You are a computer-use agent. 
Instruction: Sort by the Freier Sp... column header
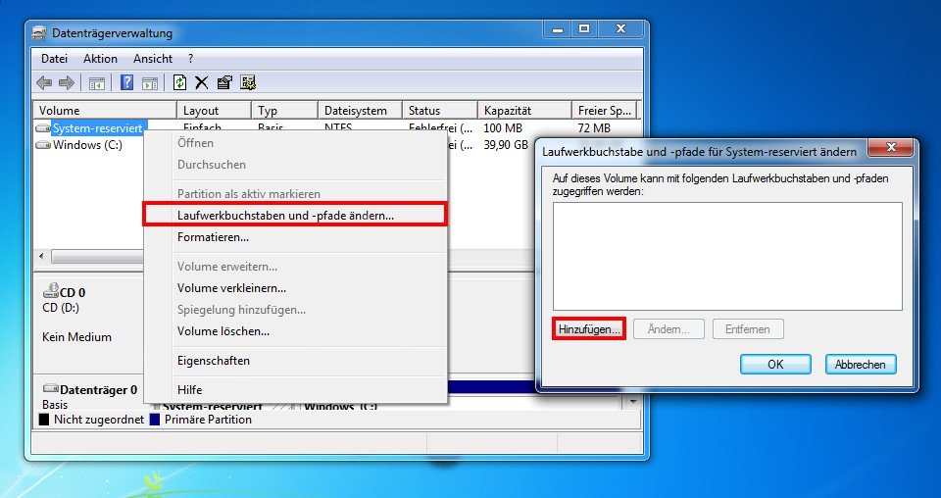click(605, 111)
